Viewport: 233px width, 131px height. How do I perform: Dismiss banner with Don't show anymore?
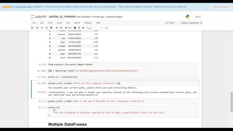pos(221,7)
